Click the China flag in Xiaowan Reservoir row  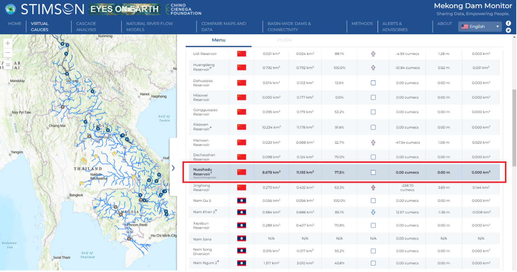point(242,127)
